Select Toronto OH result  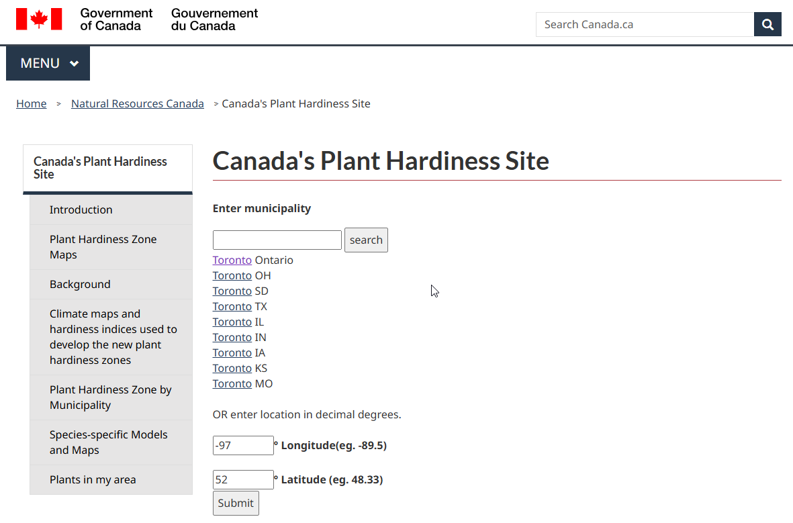click(232, 276)
